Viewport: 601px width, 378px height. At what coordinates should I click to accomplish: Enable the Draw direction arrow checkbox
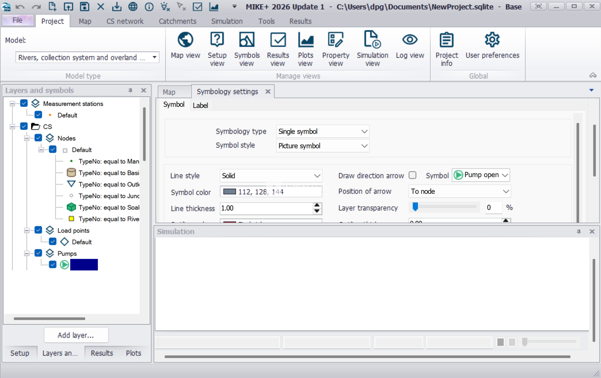coord(413,175)
